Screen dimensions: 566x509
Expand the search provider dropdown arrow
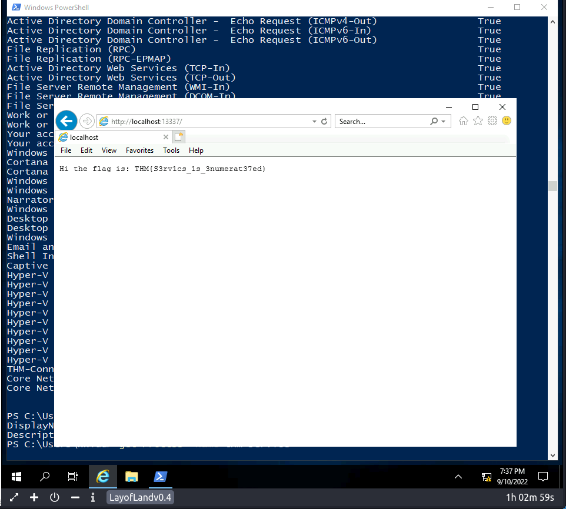(444, 122)
